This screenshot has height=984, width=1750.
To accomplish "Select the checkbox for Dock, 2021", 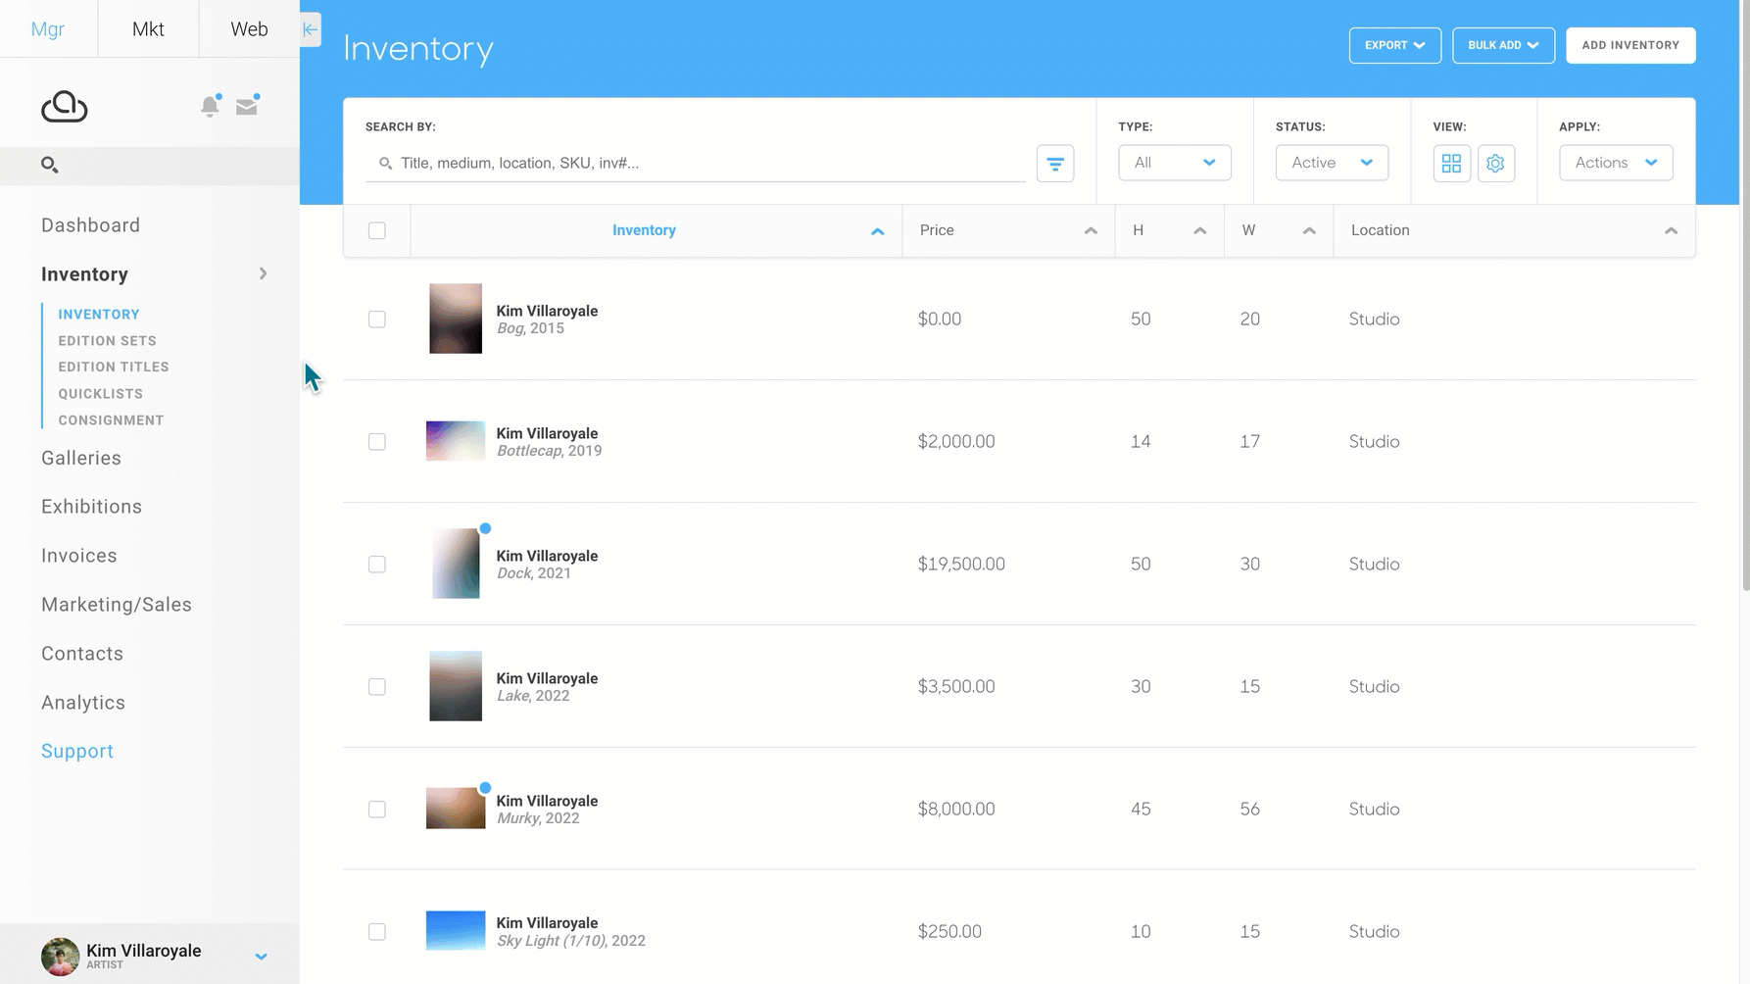I will click(376, 564).
